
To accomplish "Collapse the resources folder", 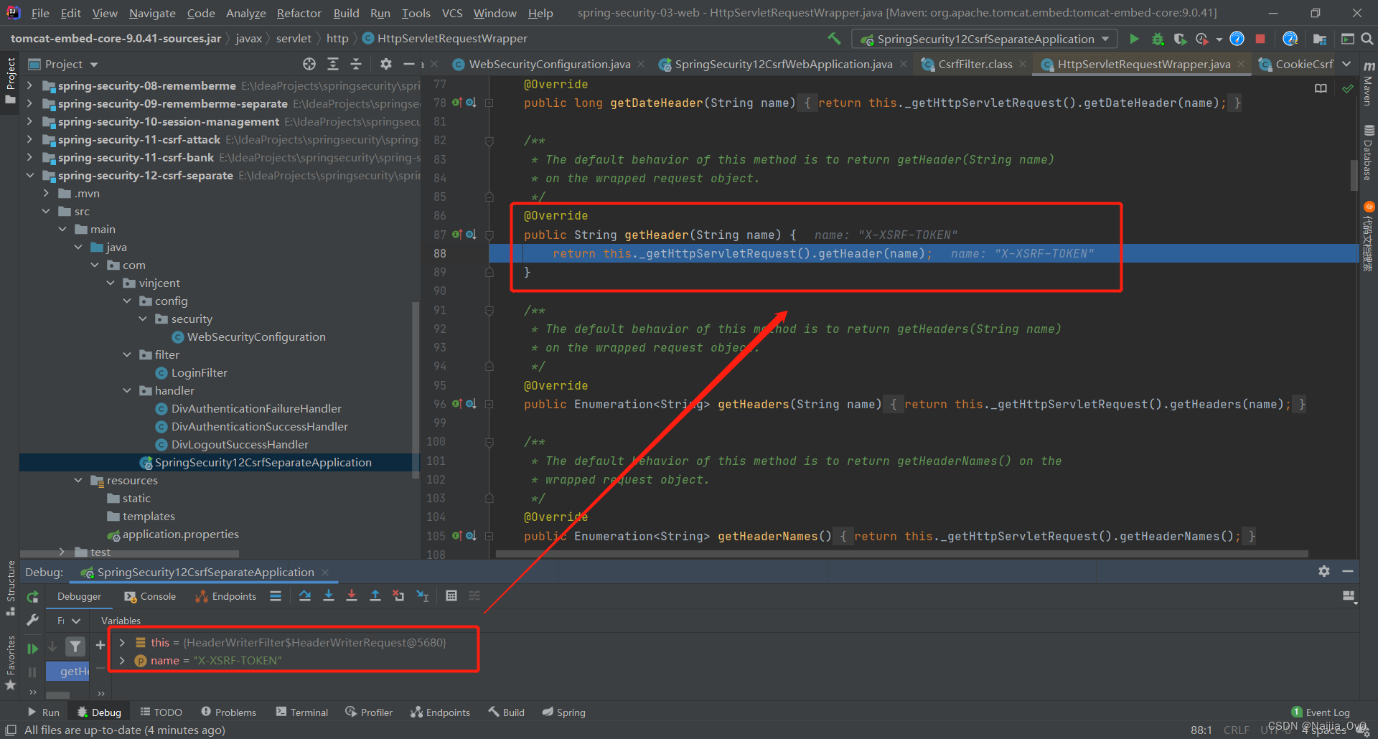I will coord(78,480).
